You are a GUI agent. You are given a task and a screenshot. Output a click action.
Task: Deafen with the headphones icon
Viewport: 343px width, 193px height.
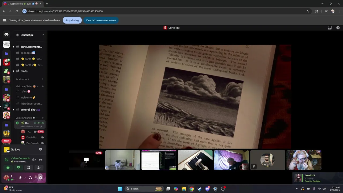30,178
